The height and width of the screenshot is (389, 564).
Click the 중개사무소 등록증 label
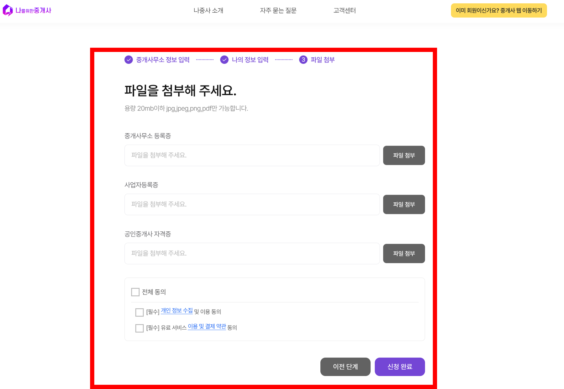click(147, 136)
